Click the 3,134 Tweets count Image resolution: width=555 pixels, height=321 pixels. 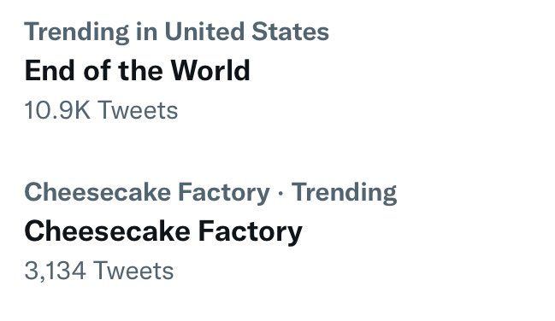pos(98,271)
